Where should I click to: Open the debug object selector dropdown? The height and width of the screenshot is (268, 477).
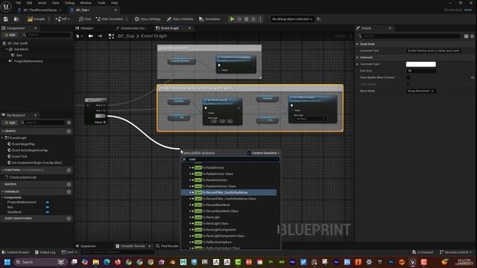click(292, 19)
